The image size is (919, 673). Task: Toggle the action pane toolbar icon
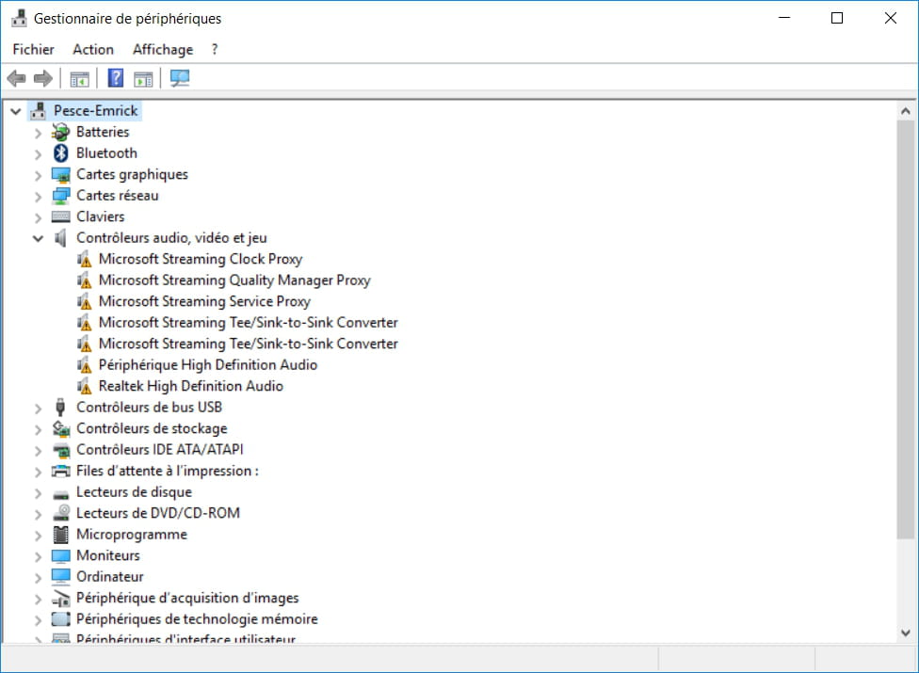click(143, 78)
